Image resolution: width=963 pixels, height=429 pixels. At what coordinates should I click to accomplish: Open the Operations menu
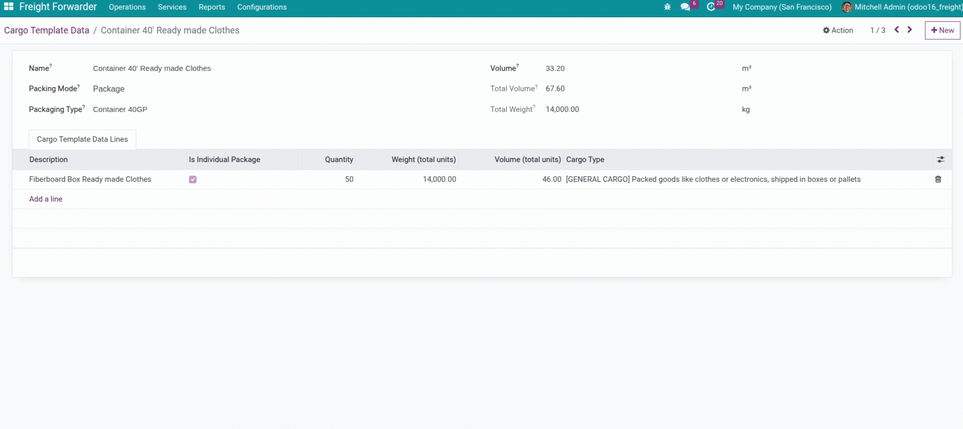pos(127,7)
